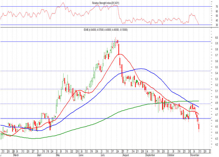Select the RSI axis label 70
Screen dimensions: 219x157
click(217, 6)
